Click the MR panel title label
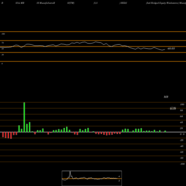This screenshot has height=186, width=186. [x=166, y=97]
